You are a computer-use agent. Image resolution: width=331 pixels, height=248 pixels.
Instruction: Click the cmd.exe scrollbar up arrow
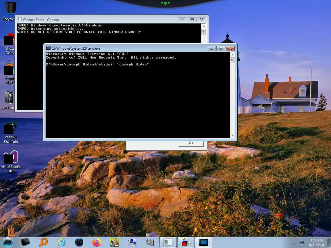click(x=232, y=55)
